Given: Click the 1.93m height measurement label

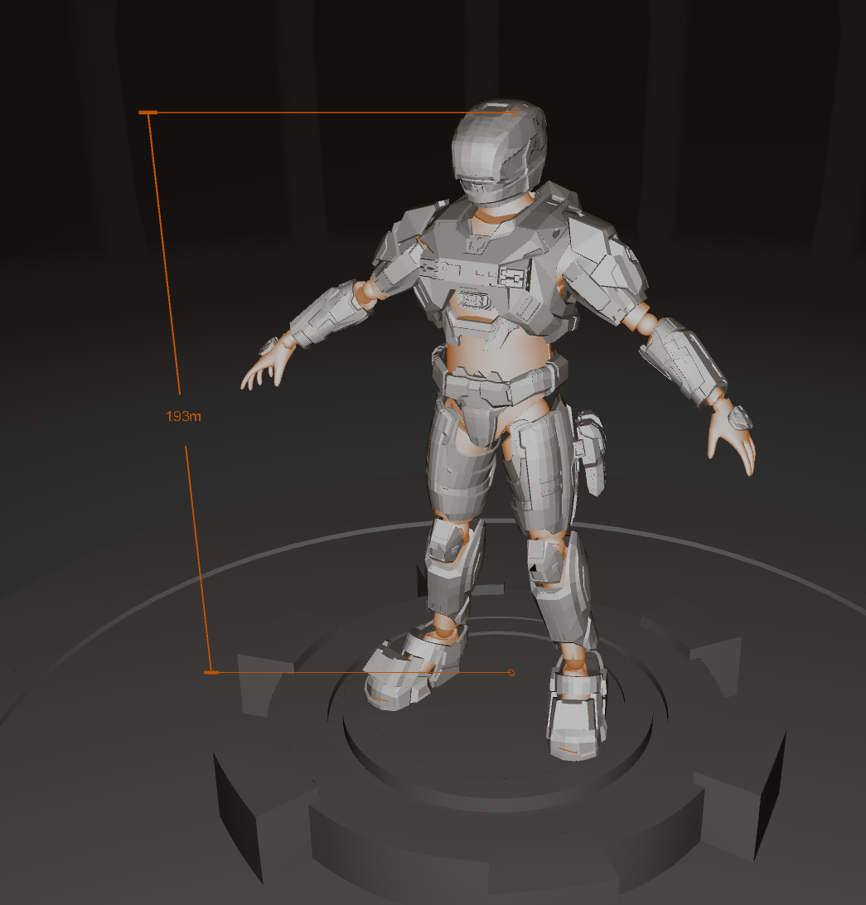Looking at the screenshot, I should point(183,416).
